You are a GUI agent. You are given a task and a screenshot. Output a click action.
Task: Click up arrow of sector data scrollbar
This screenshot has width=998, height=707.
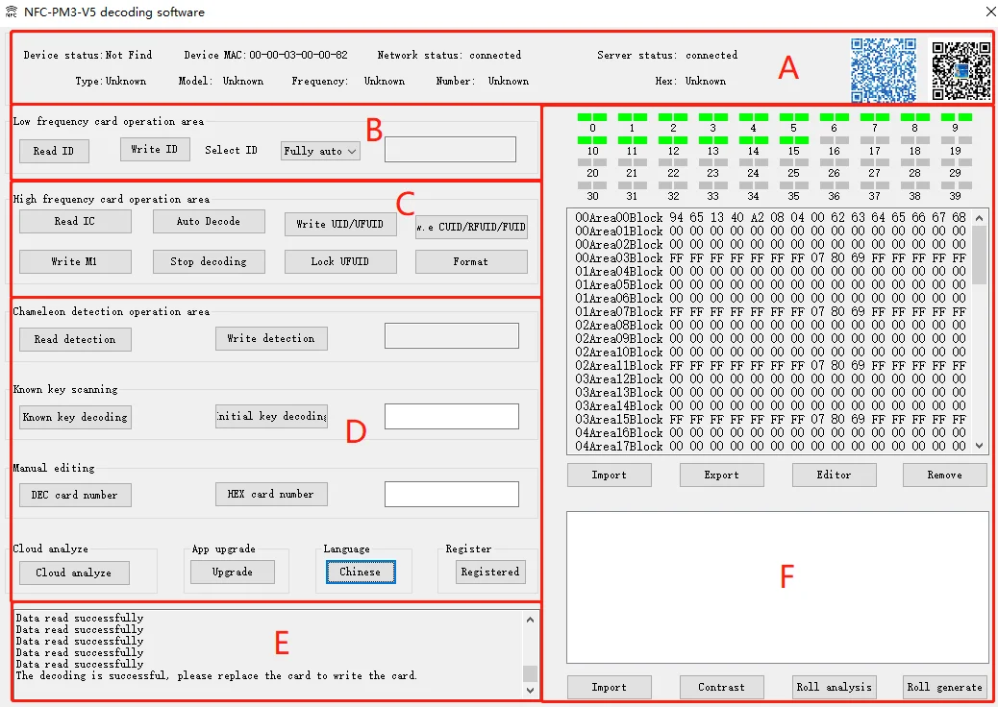[x=979, y=218]
